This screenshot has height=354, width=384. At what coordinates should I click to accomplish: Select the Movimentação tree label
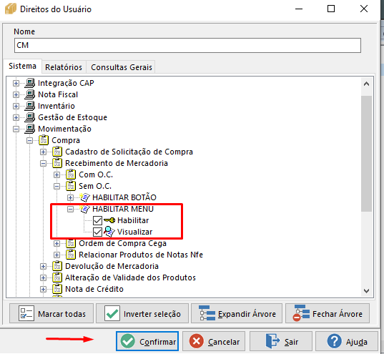pyautogui.click(x=64, y=129)
